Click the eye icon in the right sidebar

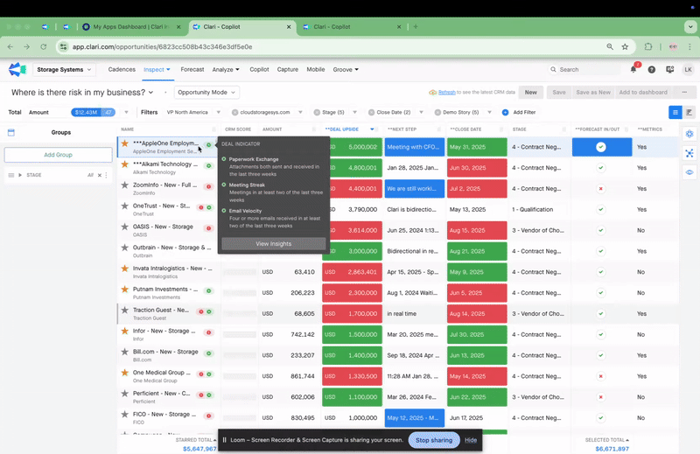click(x=689, y=172)
